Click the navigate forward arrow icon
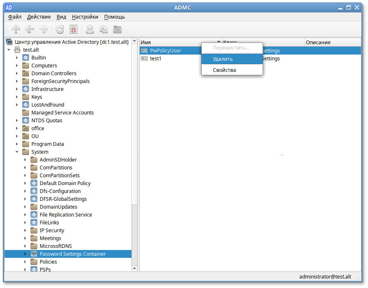 [43, 29]
